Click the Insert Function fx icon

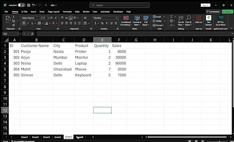(x=32, y=34)
